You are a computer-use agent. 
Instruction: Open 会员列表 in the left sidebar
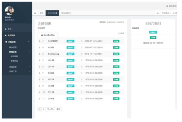click(x=11, y=35)
